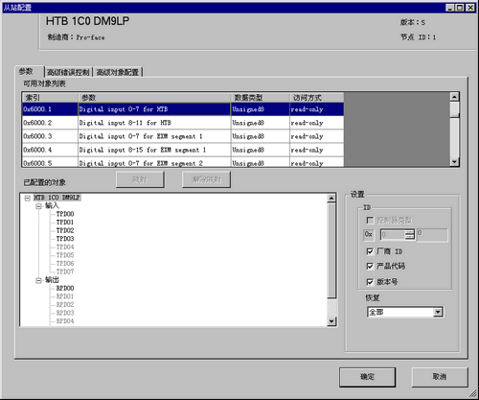Toggle the 厂商 ID checkbox
The image size is (479, 400).
pyautogui.click(x=370, y=251)
